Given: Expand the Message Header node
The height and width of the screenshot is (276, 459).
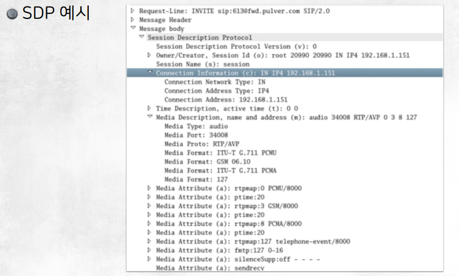Looking at the screenshot, I should (132, 19).
